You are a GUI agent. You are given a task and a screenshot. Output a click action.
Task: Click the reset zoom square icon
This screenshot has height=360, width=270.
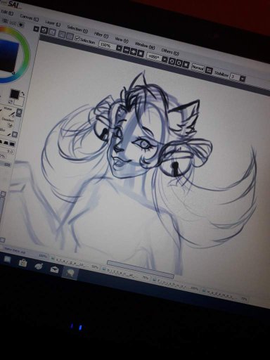[141, 53]
